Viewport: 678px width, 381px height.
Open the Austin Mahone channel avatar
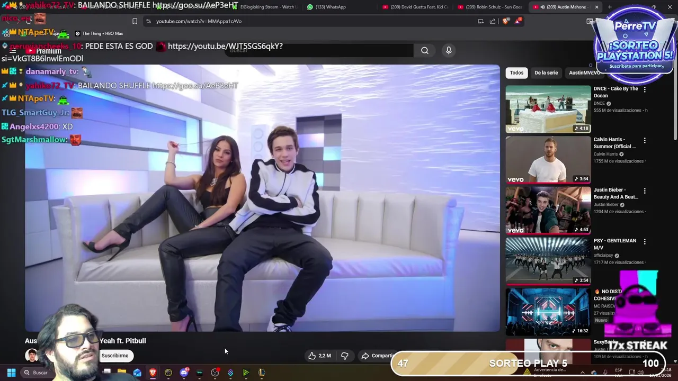(32, 356)
